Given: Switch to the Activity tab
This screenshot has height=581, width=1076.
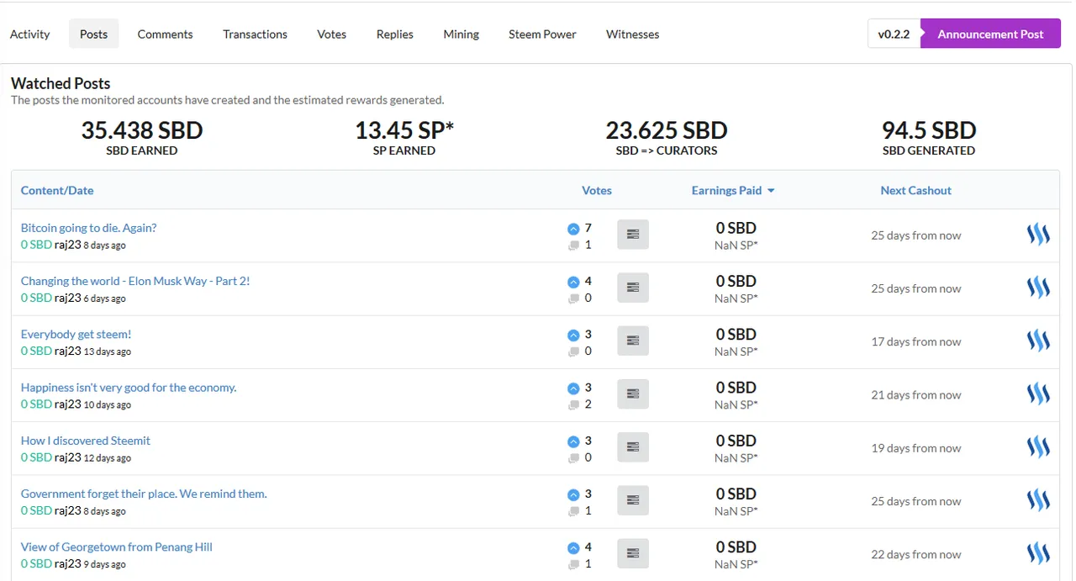Looking at the screenshot, I should 30,34.
